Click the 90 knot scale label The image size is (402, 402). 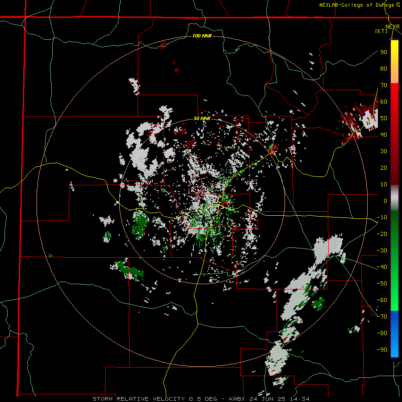(x=384, y=52)
